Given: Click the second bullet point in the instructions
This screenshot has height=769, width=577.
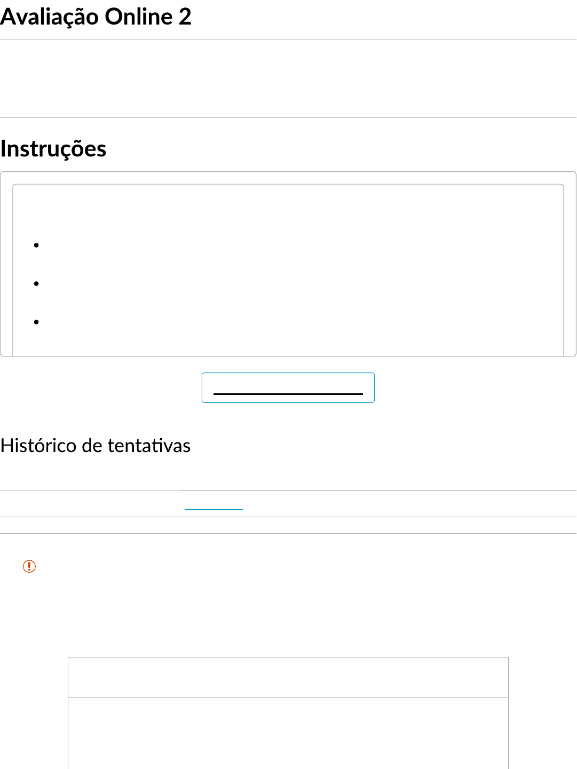Looking at the screenshot, I should pyautogui.click(x=36, y=284).
